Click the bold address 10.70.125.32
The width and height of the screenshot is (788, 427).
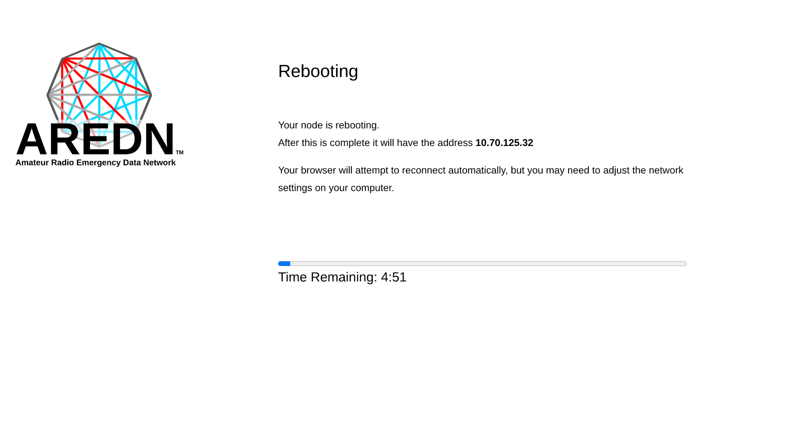point(504,143)
